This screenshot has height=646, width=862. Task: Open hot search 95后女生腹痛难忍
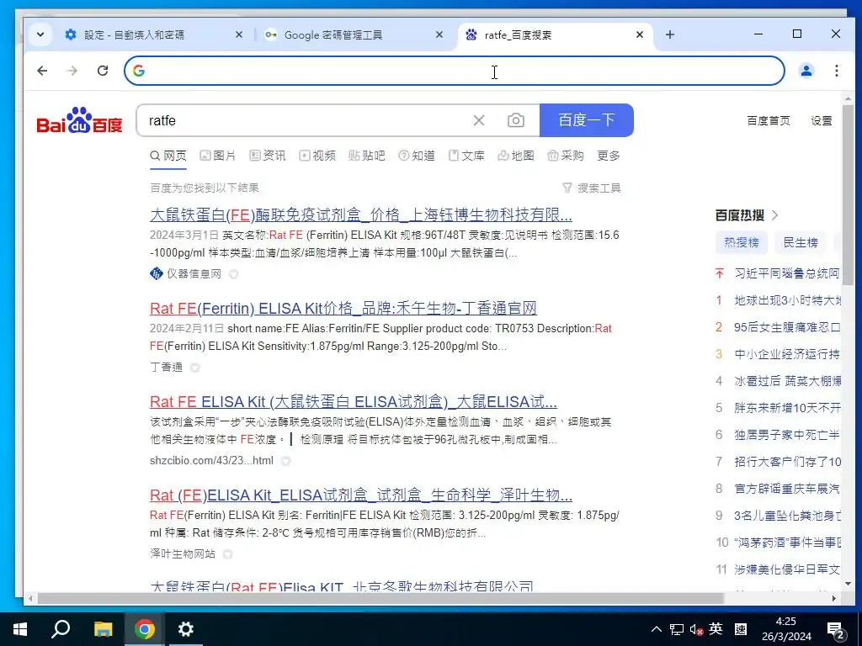[787, 327]
